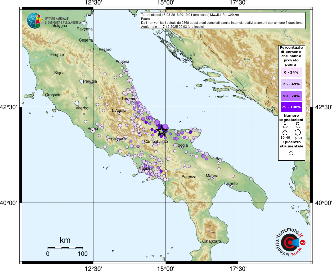
Task: Click the INGV globe logo
Action: pos(35,21)
